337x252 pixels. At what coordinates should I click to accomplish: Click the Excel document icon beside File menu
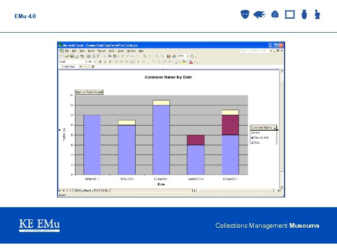point(61,51)
